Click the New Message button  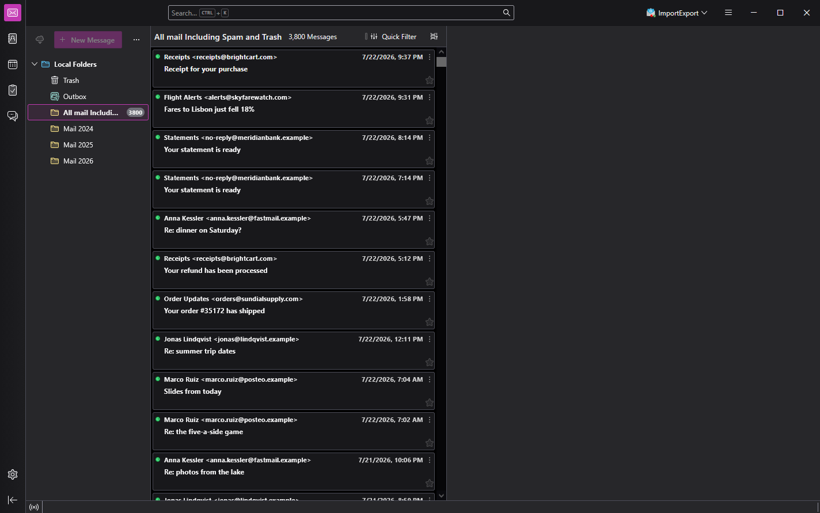coord(88,40)
